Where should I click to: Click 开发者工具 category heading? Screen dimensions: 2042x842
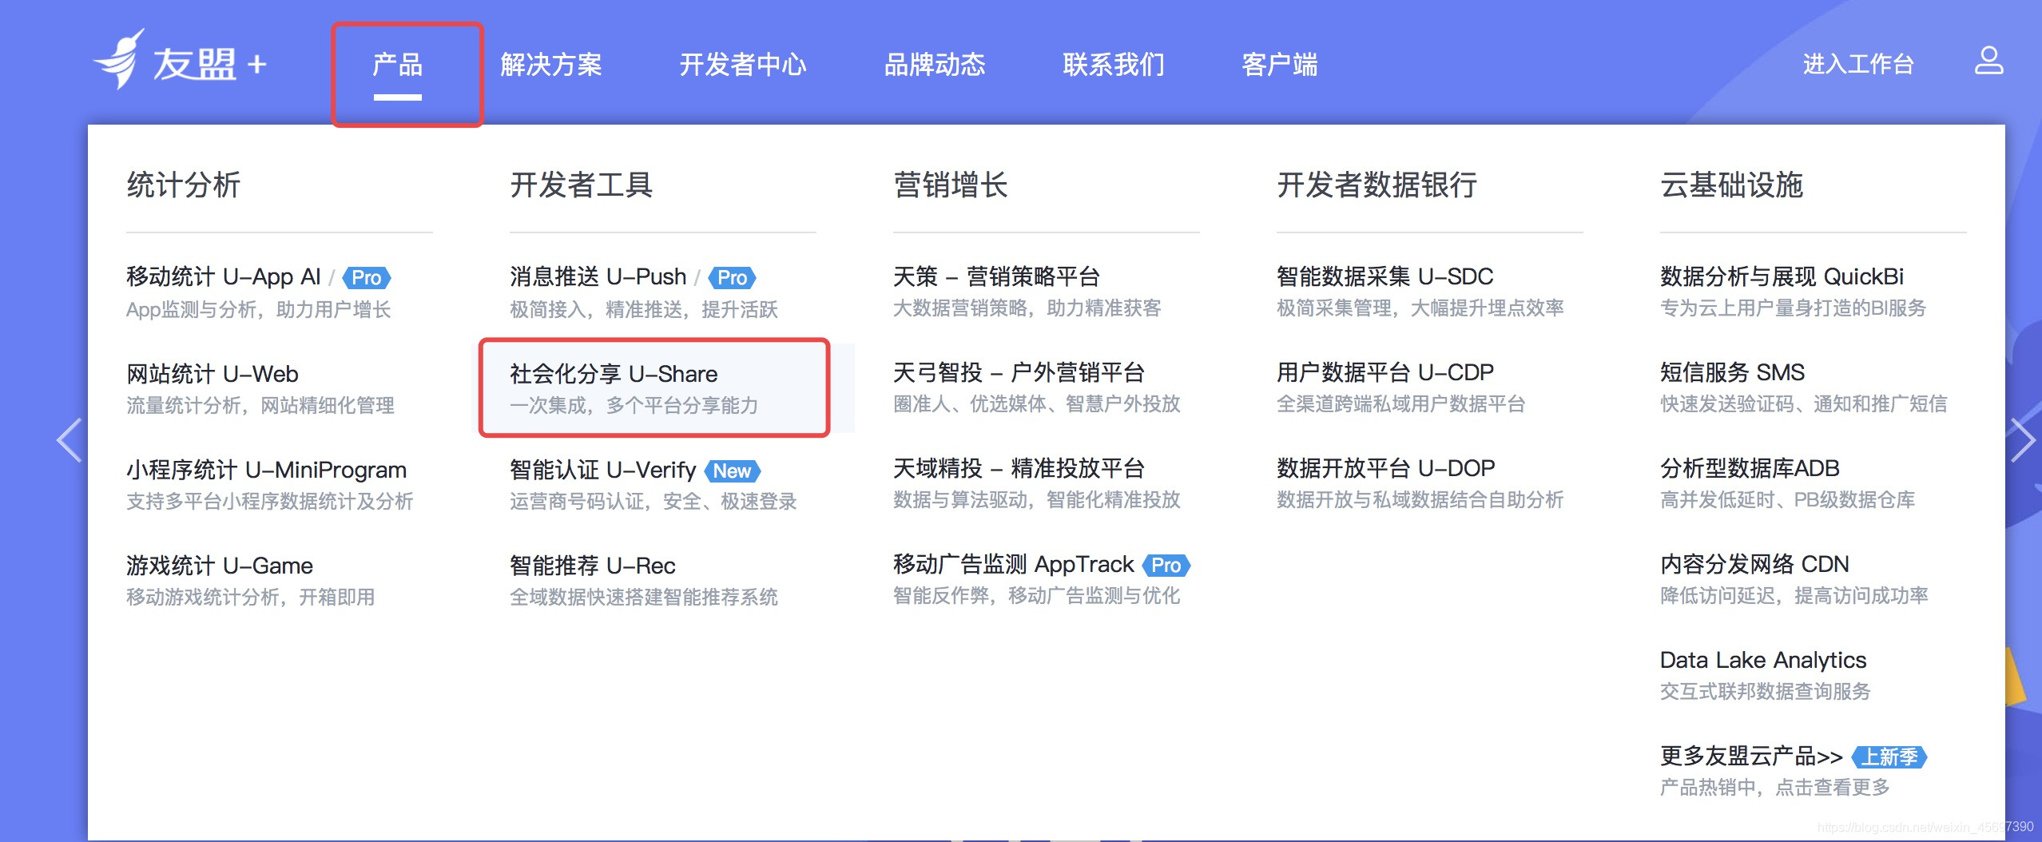tap(582, 185)
